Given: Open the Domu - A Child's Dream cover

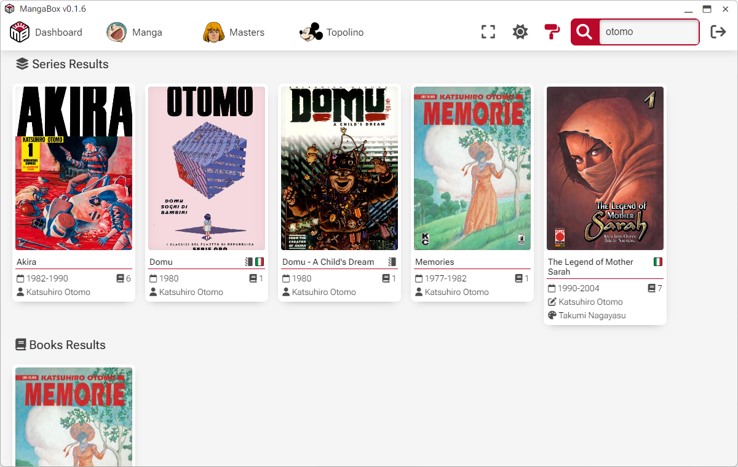Looking at the screenshot, I should pos(339,168).
